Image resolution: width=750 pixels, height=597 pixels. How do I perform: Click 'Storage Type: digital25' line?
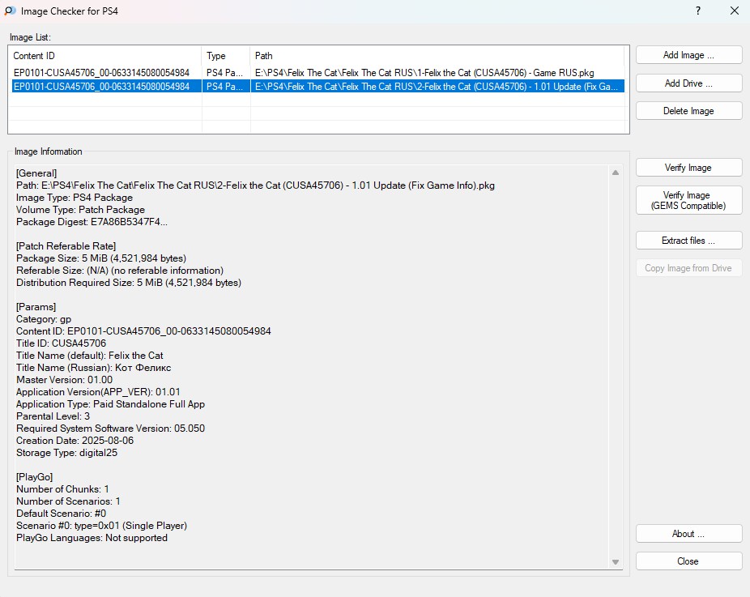(x=66, y=453)
